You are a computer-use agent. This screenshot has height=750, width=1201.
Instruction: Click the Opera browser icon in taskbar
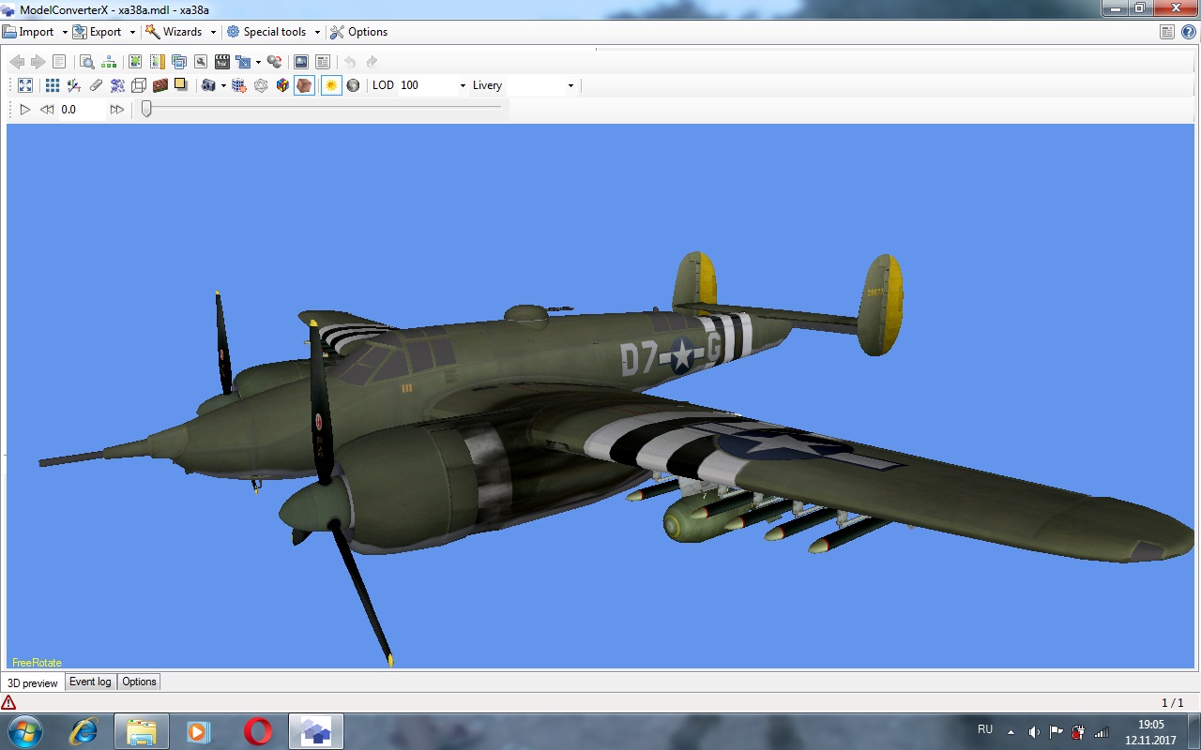point(258,731)
